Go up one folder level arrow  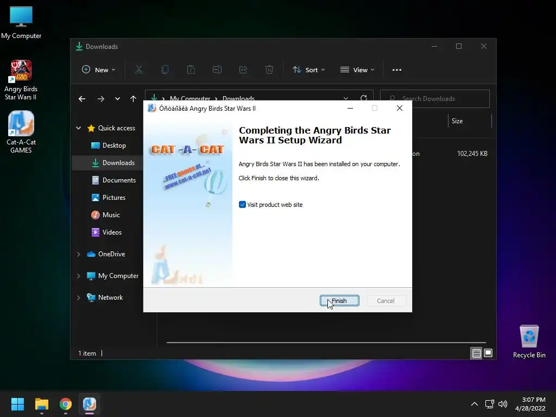tap(134, 99)
